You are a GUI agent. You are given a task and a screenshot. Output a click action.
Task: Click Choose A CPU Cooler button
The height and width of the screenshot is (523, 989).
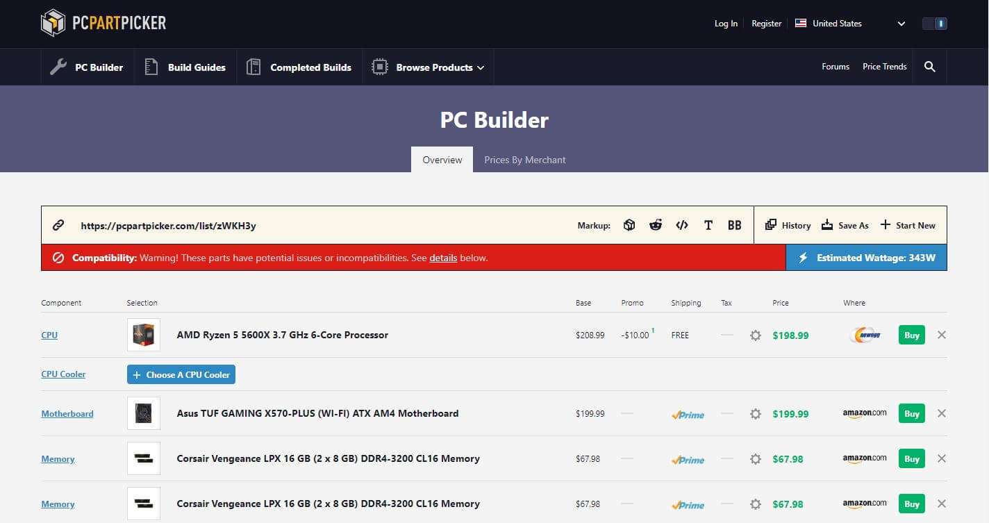[181, 374]
